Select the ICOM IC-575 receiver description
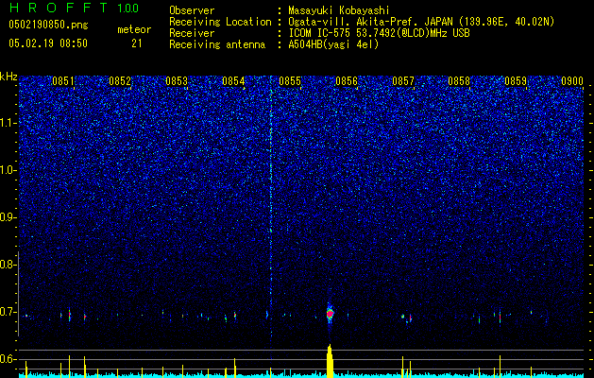The height and width of the screenshot is (378, 594). pyautogui.click(x=379, y=33)
